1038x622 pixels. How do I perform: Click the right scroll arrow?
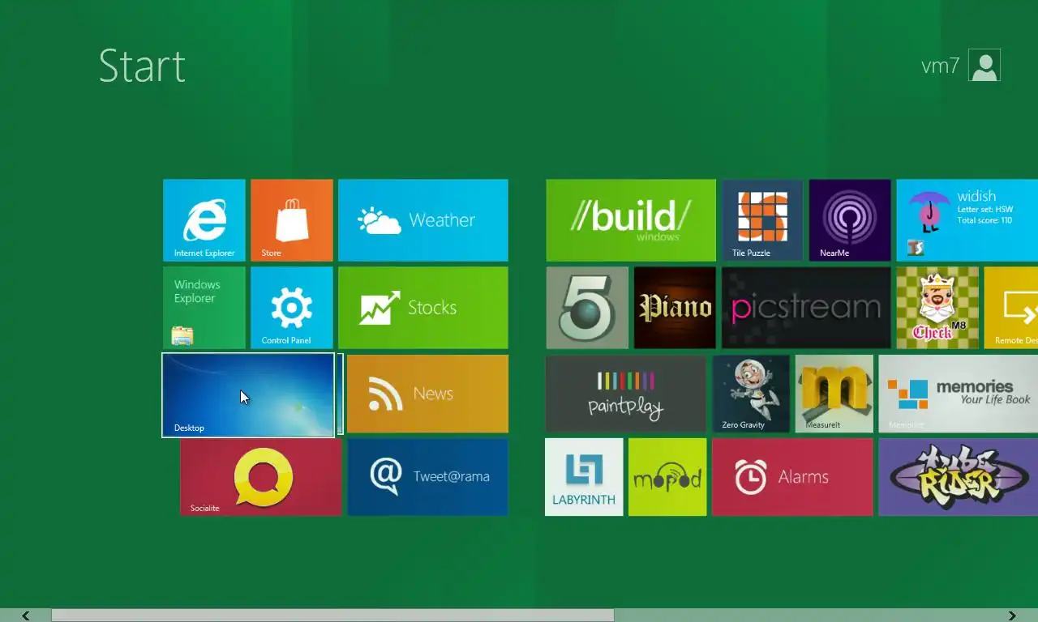[x=1012, y=616]
